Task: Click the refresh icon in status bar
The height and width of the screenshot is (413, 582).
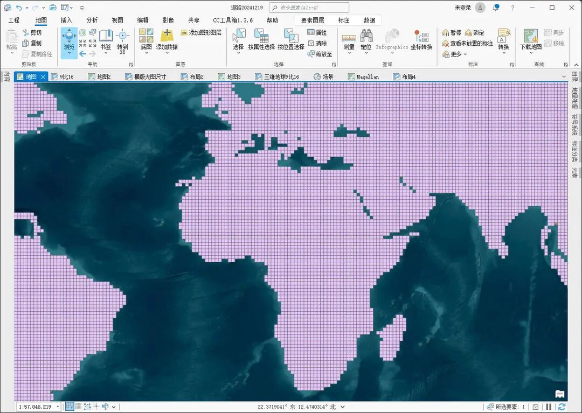Action: tap(562, 407)
